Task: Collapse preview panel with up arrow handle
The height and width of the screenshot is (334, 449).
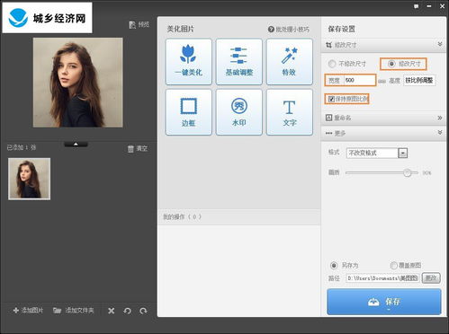Action: click(76, 144)
